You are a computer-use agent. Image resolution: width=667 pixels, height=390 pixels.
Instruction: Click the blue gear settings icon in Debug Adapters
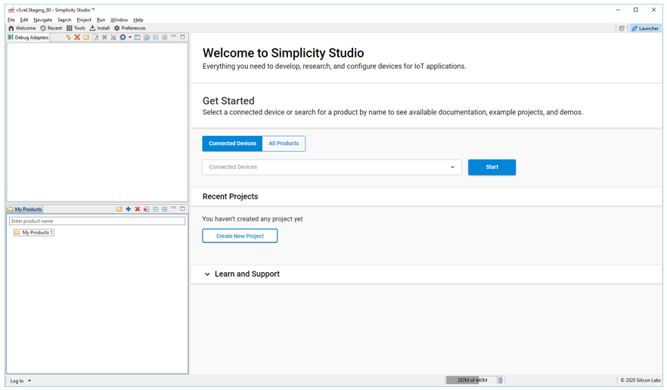123,38
